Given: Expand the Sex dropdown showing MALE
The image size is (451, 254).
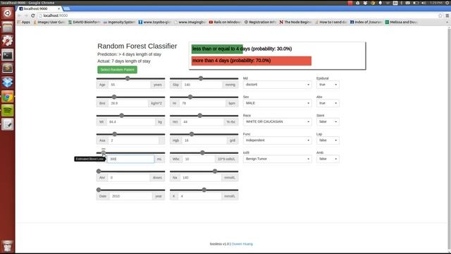Looking at the screenshot, I should click(277, 103).
